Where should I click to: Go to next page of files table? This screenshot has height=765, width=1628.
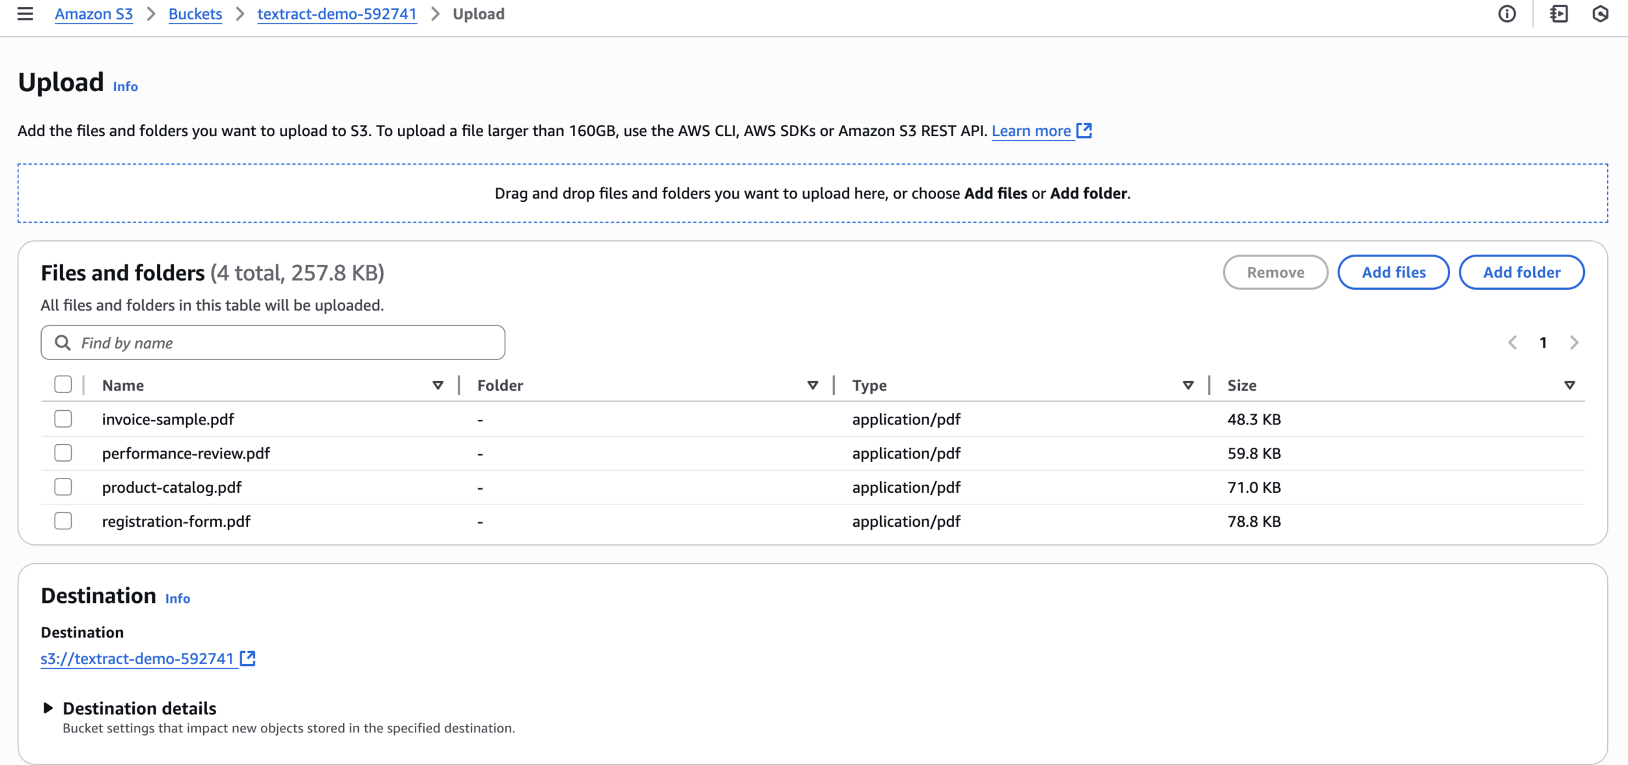tap(1574, 342)
